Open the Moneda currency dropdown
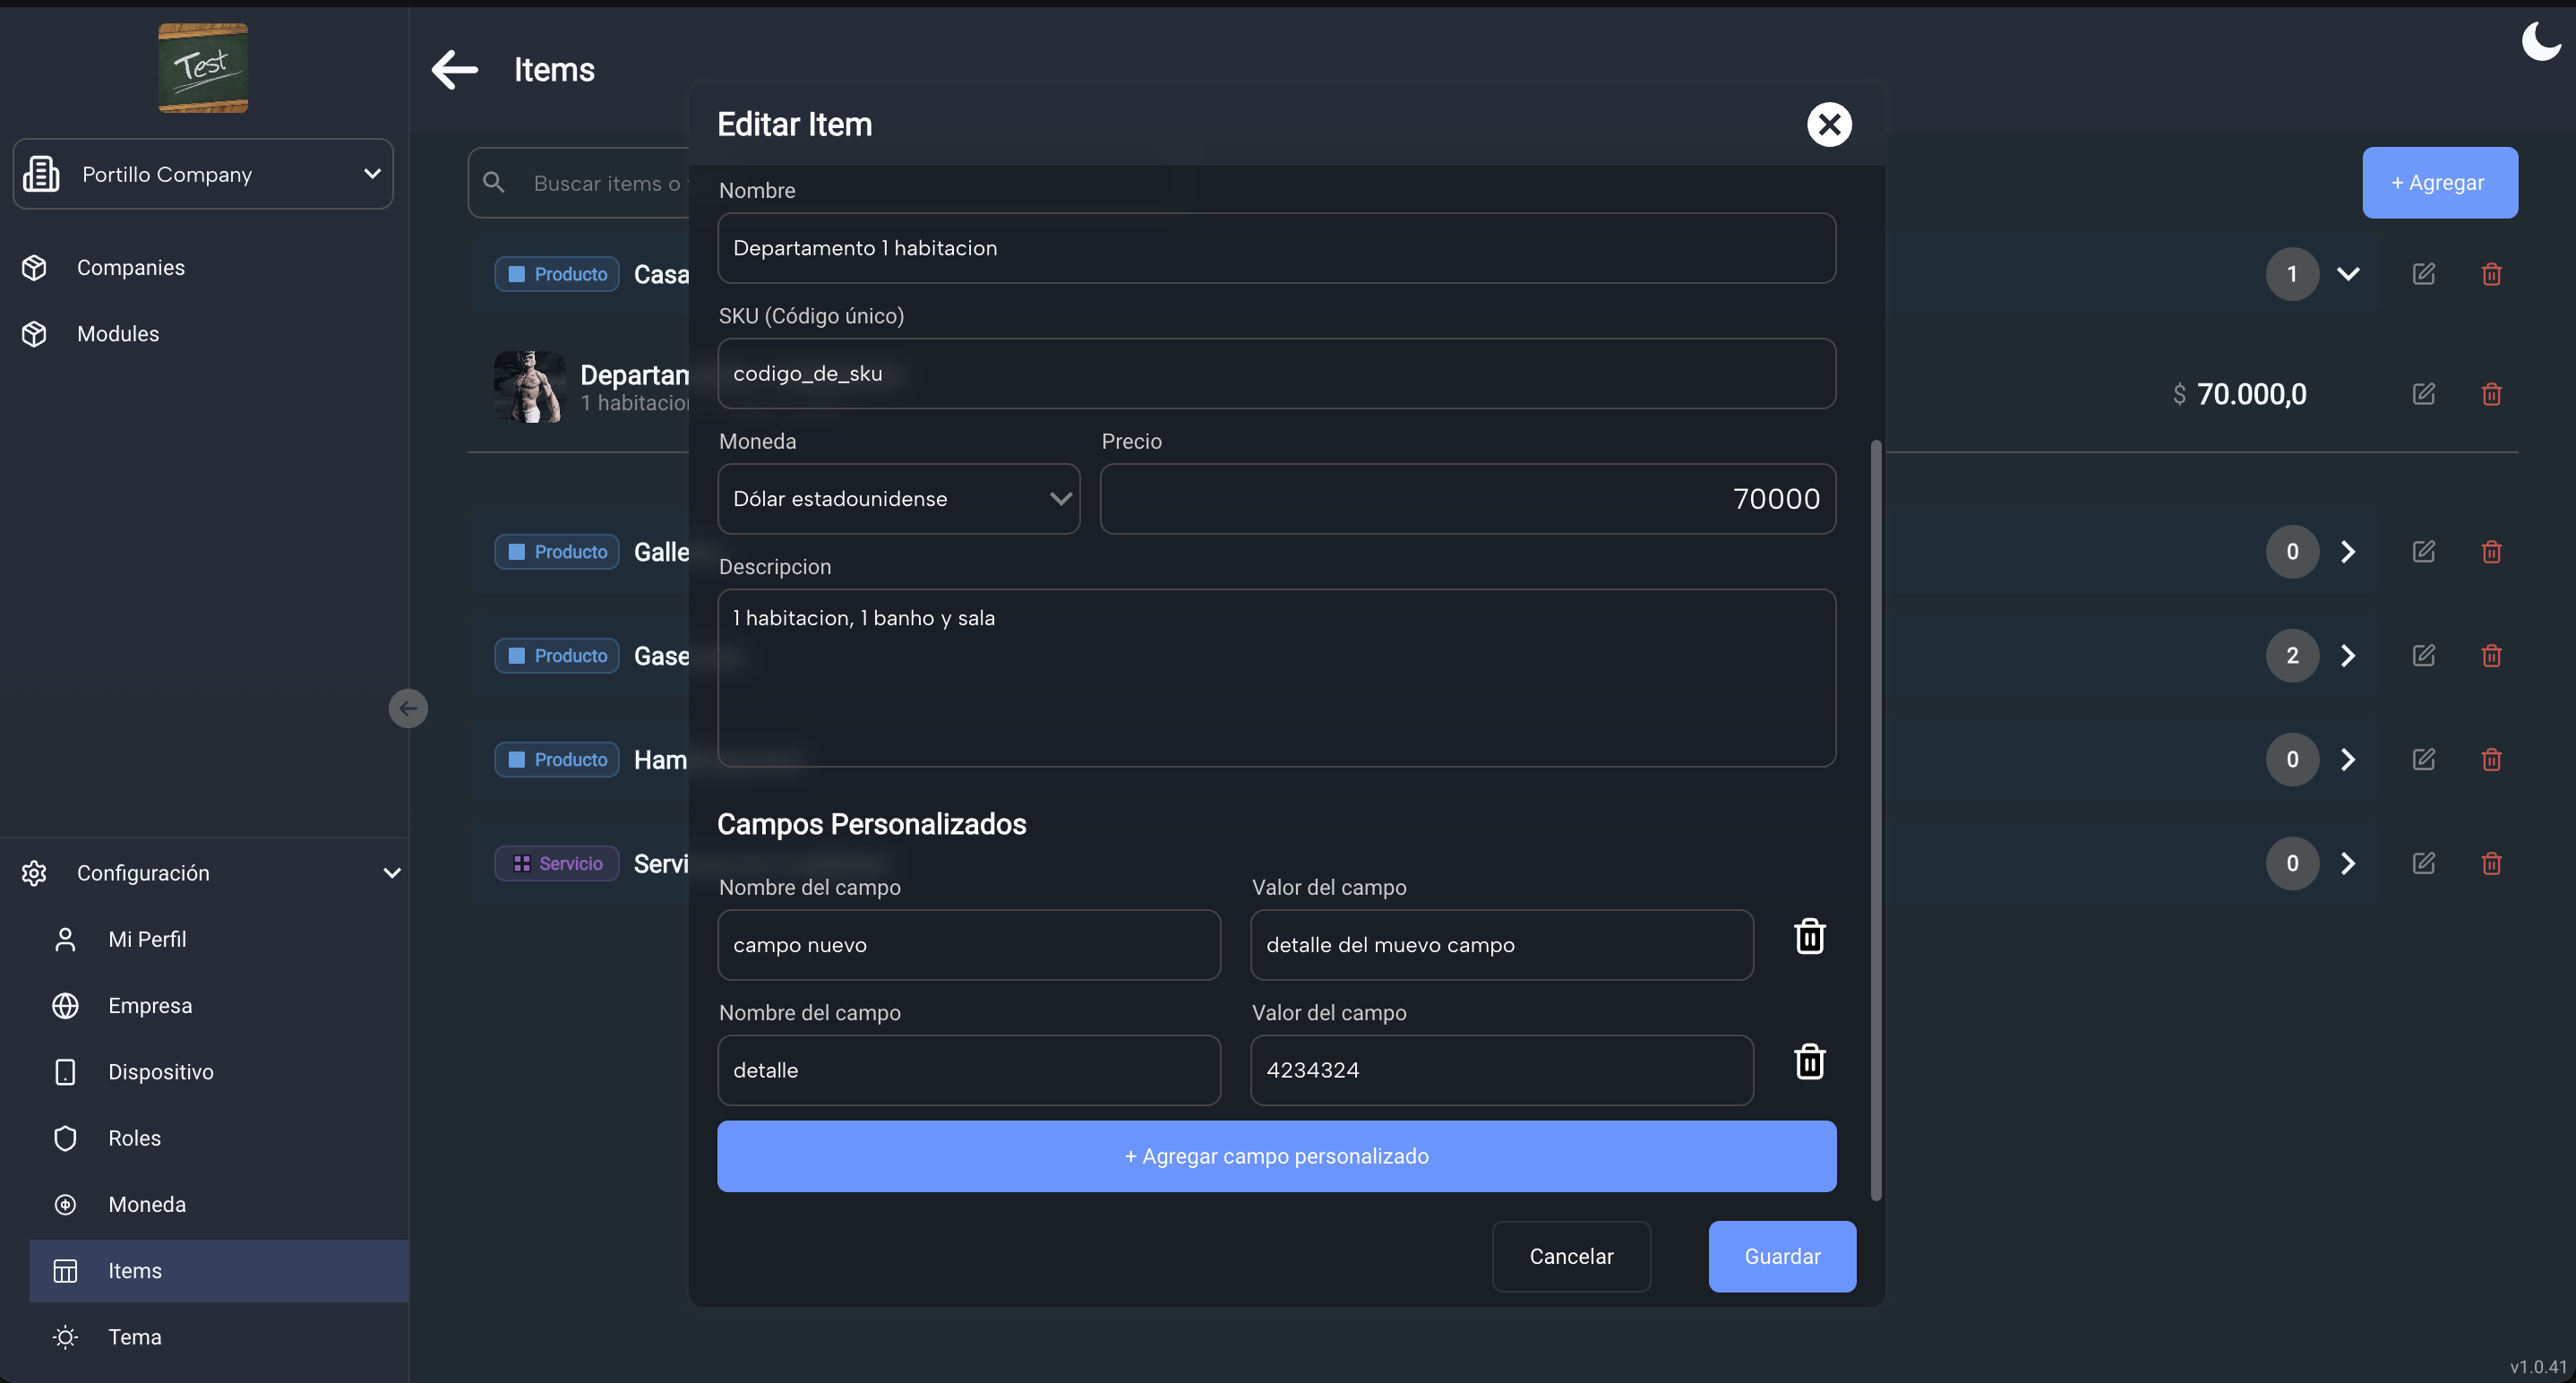Screen dimensions: 2576x1383 coord(898,499)
